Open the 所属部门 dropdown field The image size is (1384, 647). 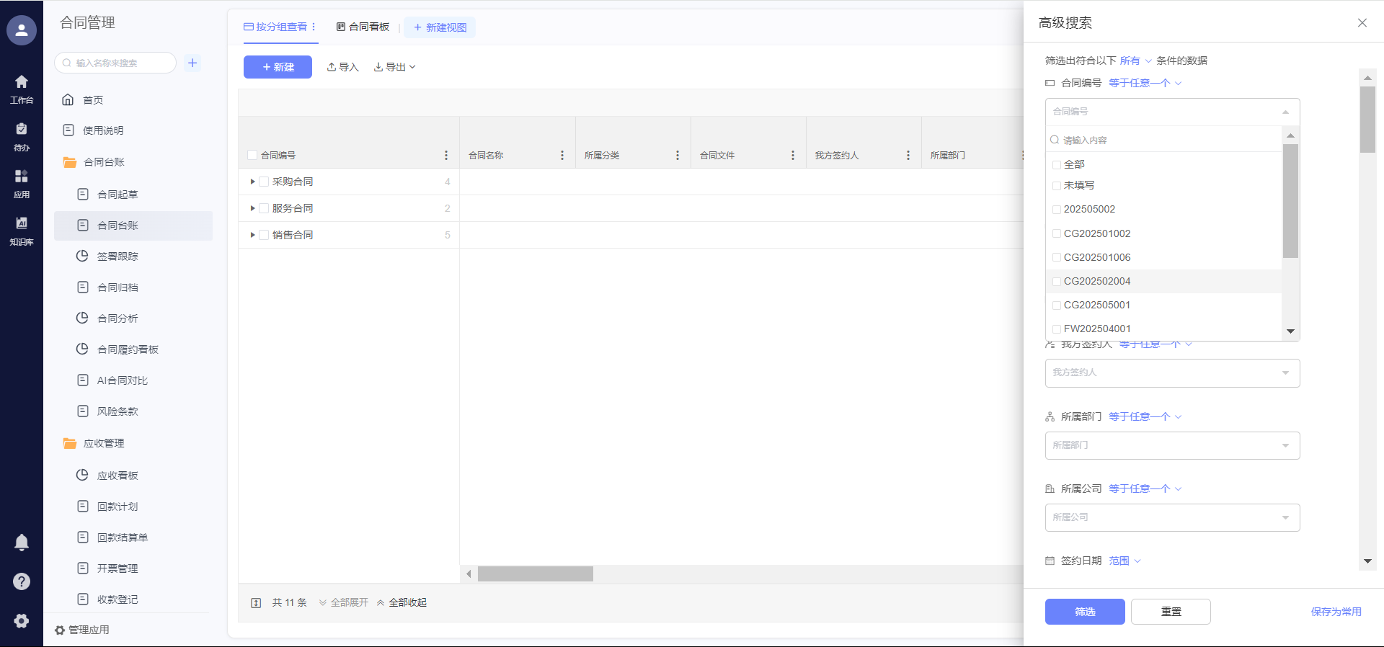pos(1172,445)
